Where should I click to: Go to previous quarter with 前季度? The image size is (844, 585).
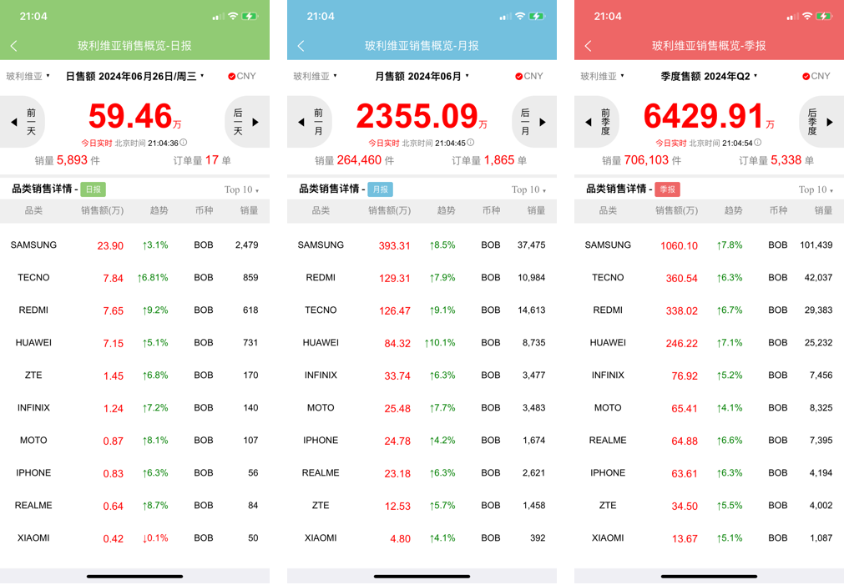(597, 122)
